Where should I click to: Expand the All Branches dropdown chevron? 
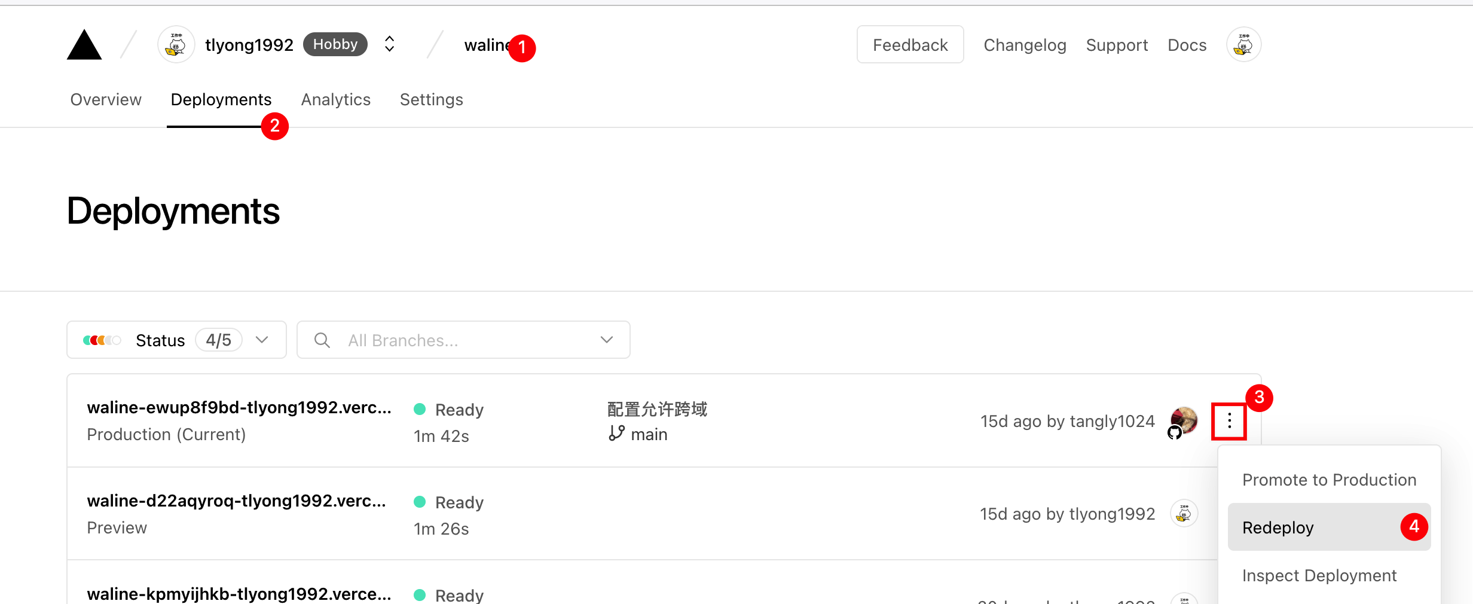pos(607,340)
